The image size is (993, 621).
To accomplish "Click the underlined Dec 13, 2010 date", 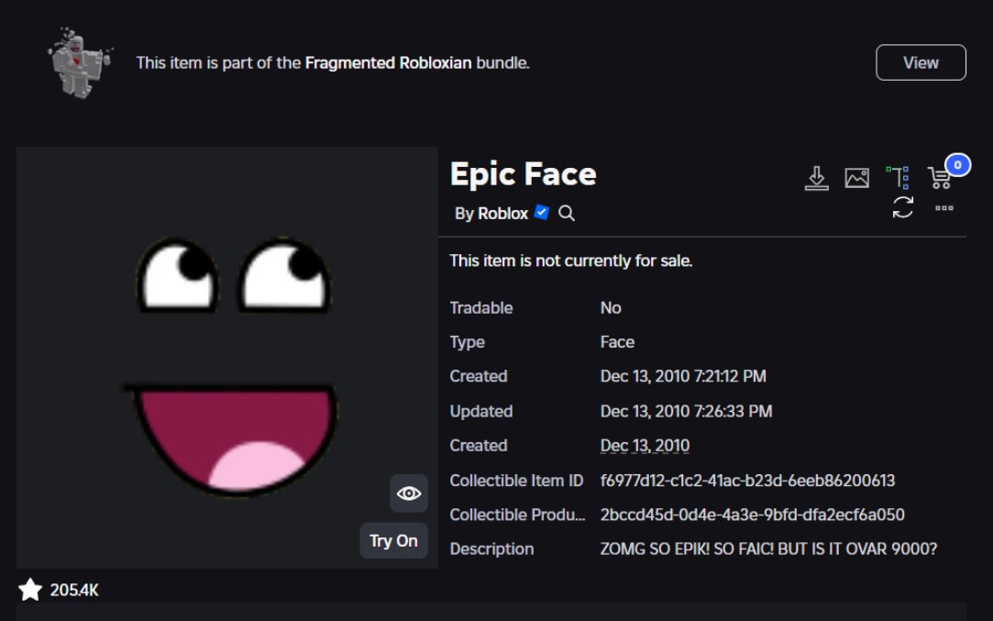I will 645,446.
